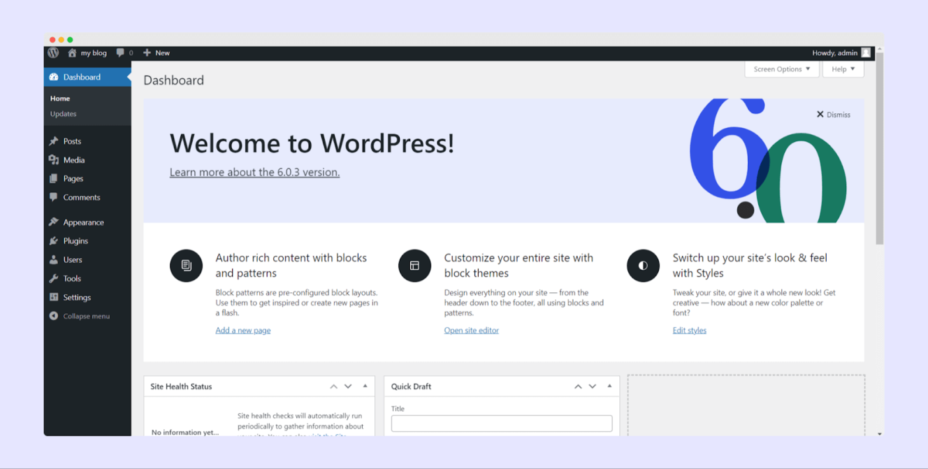Viewport: 928px width, 469px height.
Task: Toggle Site Health Status panel collapse triangle
Action: click(365, 386)
